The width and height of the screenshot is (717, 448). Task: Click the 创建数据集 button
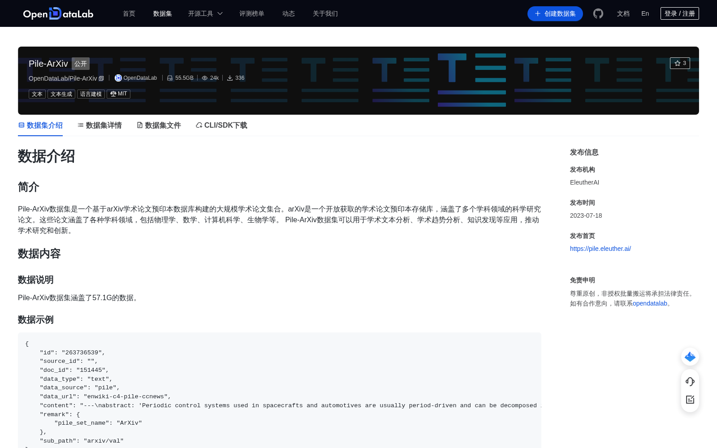point(555,13)
